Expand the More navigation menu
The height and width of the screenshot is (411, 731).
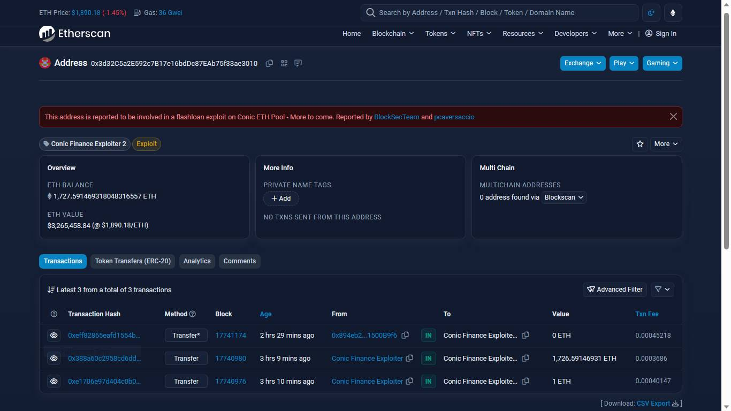(620, 34)
